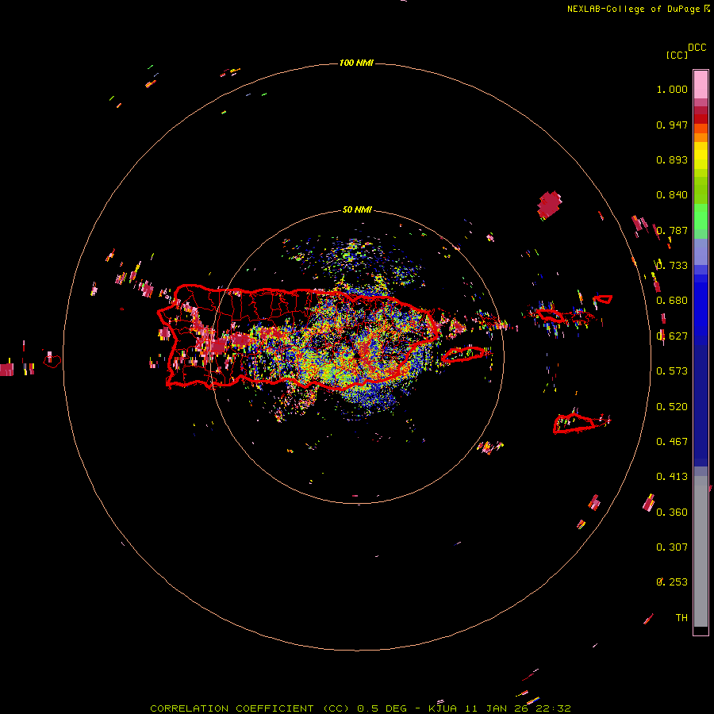The image size is (714, 714).
Task: Click the 0.947 scale value
Action: point(672,125)
